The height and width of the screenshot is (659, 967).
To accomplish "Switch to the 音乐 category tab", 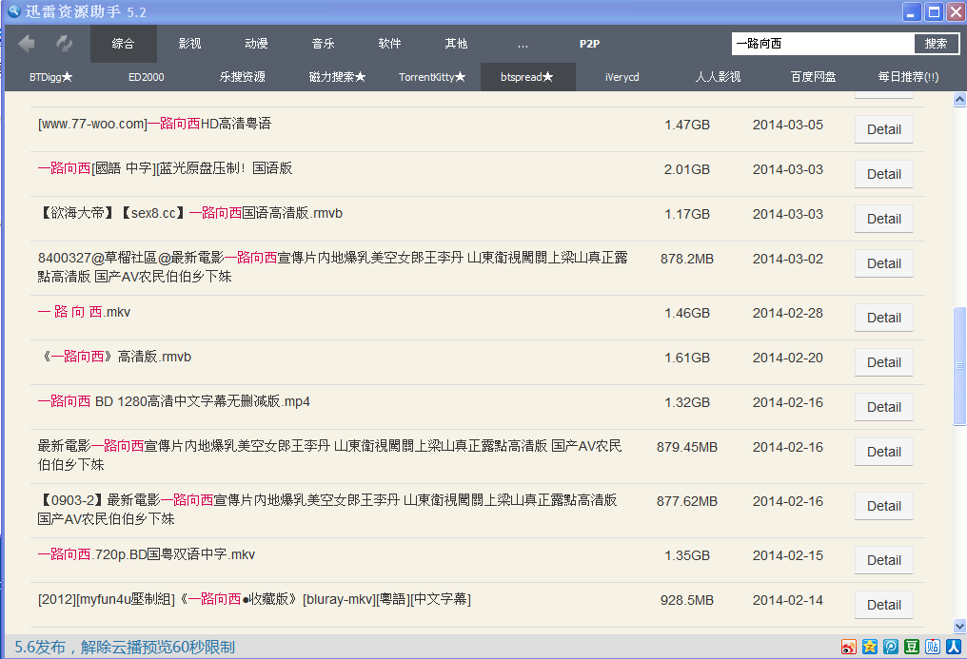I will click(324, 44).
